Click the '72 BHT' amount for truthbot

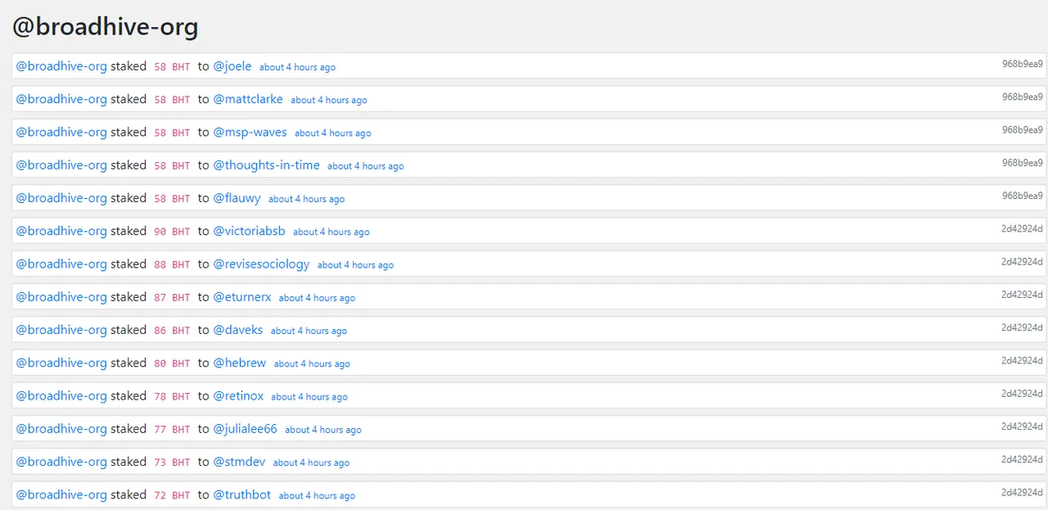point(172,495)
